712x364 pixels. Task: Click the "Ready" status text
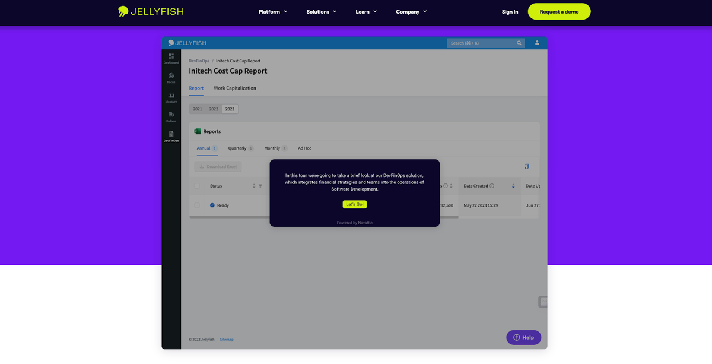point(223,205)
